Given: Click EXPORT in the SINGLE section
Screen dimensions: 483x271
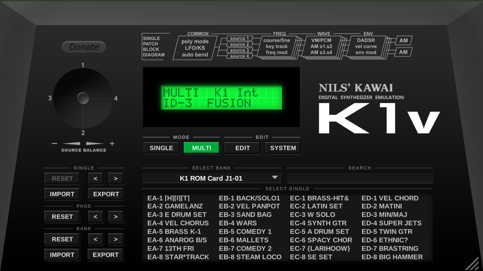Looking at the screenshot, I should [x=106, y=194].
